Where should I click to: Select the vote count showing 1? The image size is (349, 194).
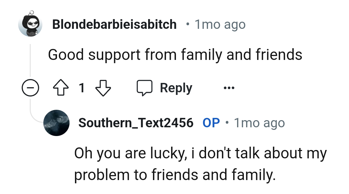(x=82, y=87)
